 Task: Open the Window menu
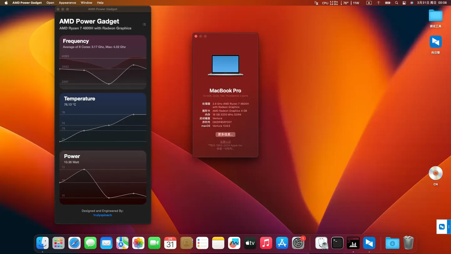86,3
